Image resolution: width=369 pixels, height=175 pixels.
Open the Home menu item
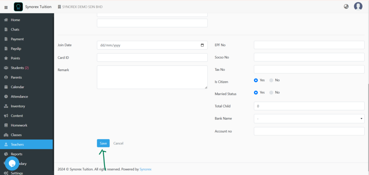[15, 20]
